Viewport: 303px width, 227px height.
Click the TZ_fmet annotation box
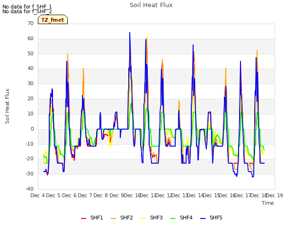(x=53, y=19)
